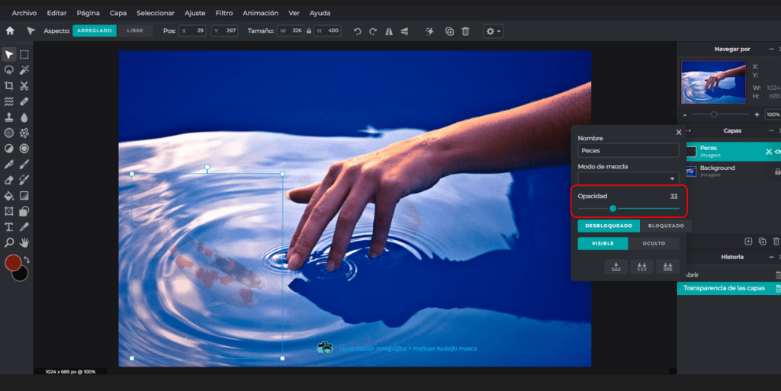Image resolution: width=781 pixels, height=391 pixels.
Task: Select Libre aspect option
Action: point(134,31)
